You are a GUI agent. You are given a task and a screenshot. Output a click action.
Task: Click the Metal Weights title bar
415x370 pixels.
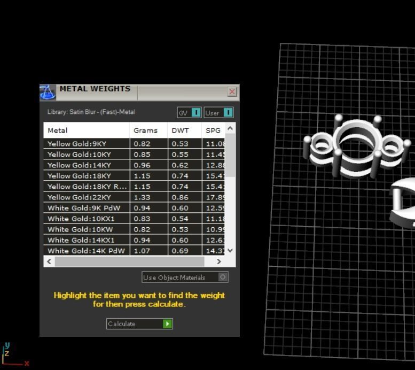tap(139, 92)
